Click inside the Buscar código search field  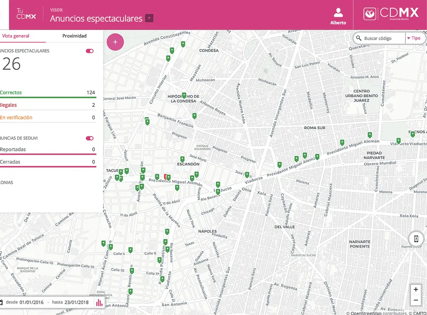(x=382, y=38)
